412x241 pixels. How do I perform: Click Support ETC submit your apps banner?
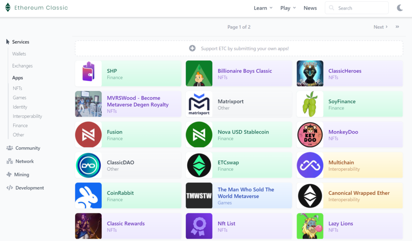coord(239,48)
